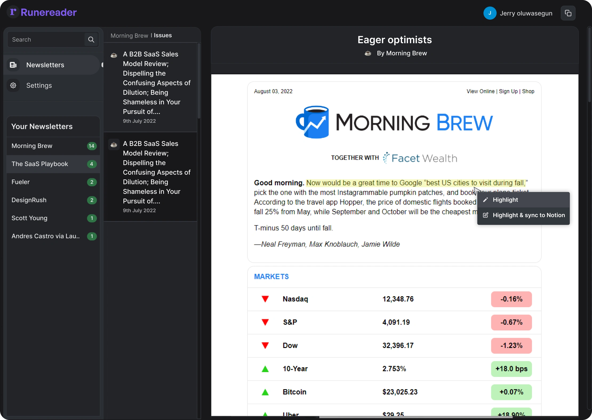Click the article horizontal scrollbar
Image resolution: width=592 pixels, height=420 pixels.
point(416,417)
